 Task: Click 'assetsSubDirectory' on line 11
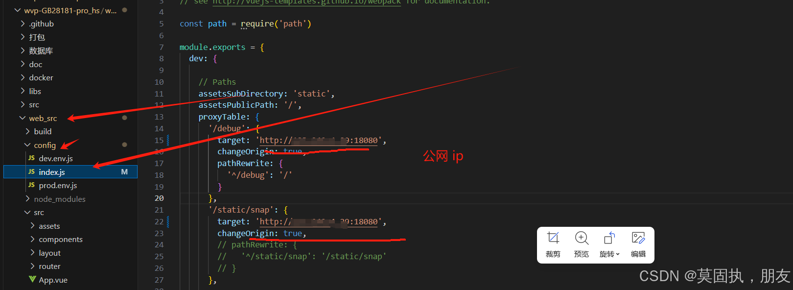pyautogui.click(x=241, y=94)
